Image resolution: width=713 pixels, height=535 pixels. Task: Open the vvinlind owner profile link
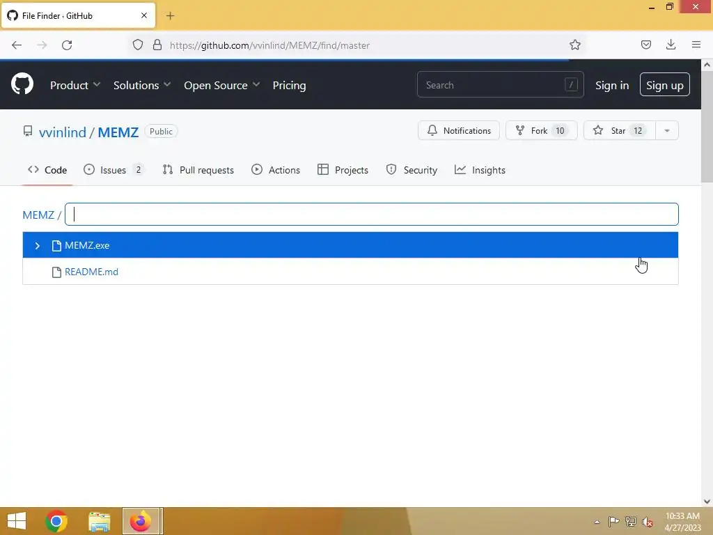[x=62, y=132]
